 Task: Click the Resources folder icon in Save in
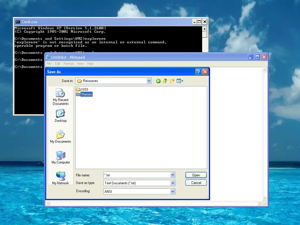pyautogui.click(x=79, y=81)
